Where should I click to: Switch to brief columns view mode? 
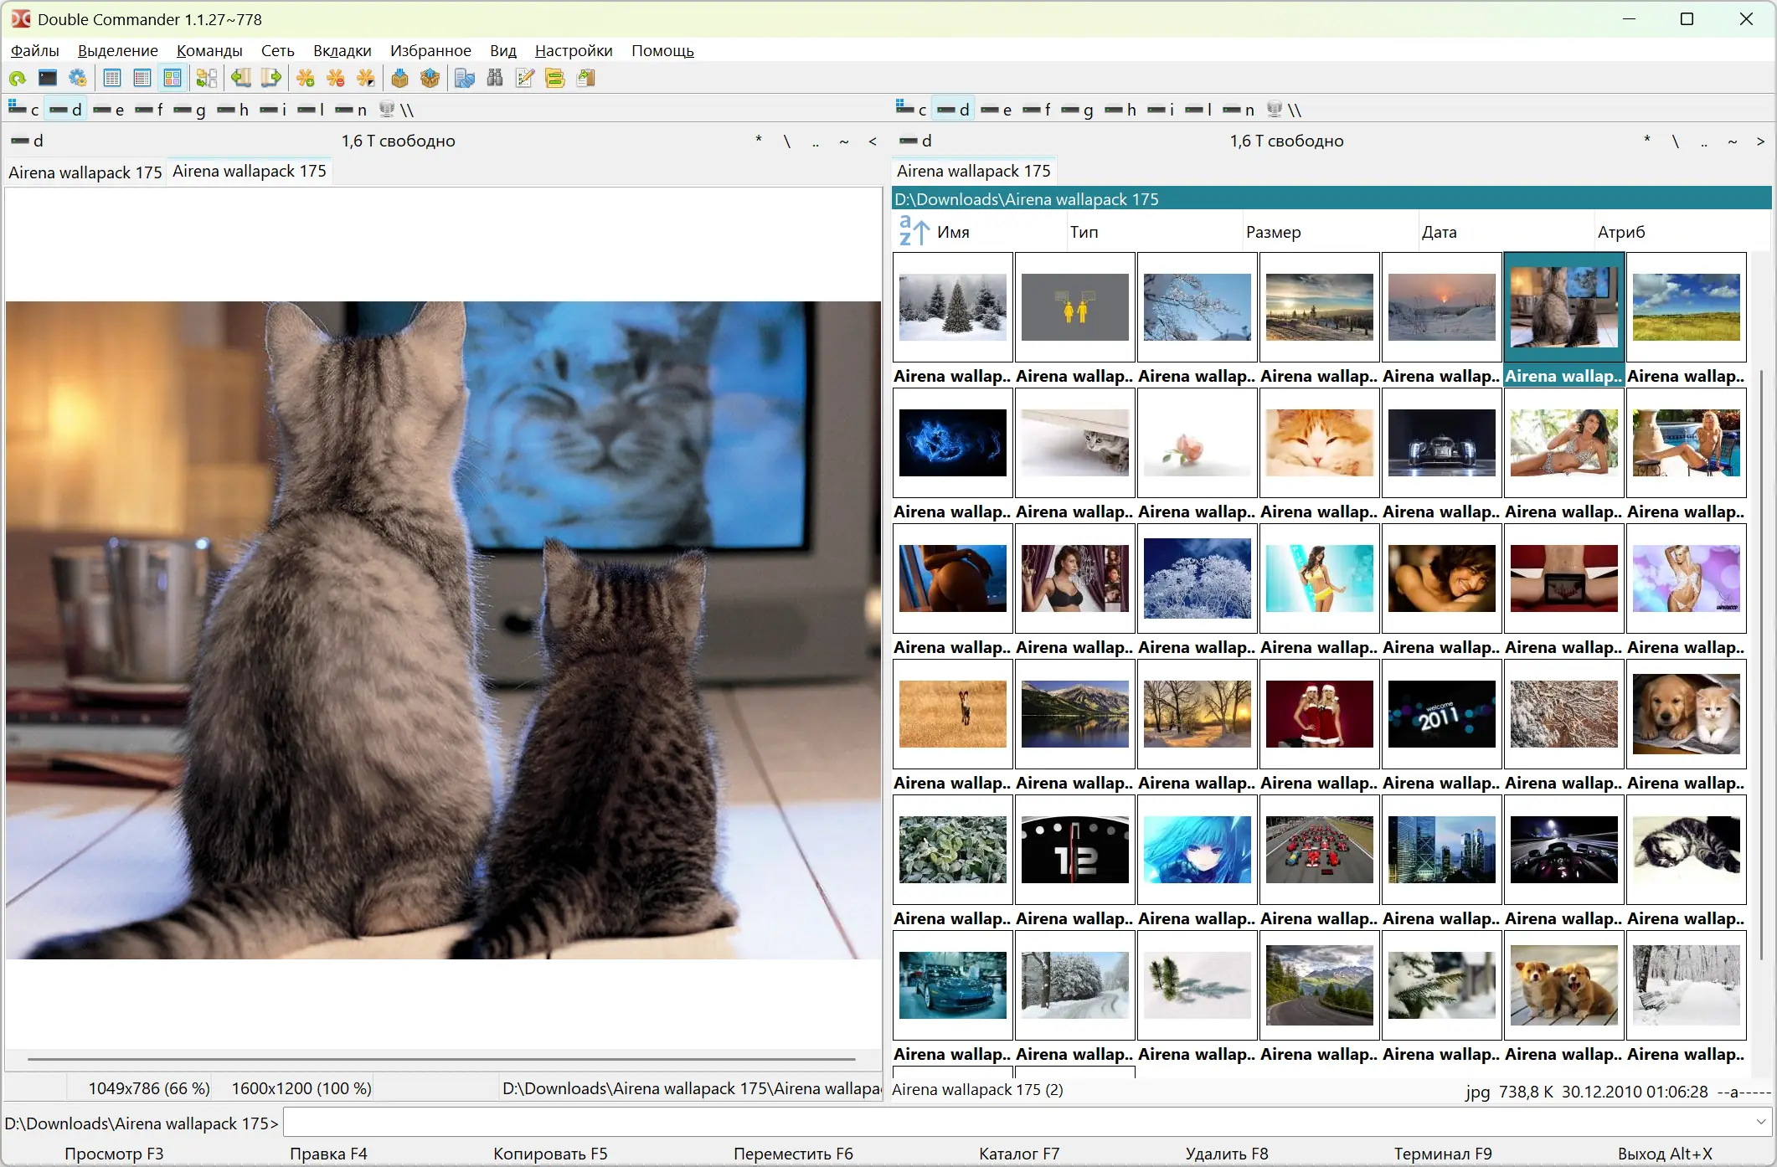pos(112,79)
